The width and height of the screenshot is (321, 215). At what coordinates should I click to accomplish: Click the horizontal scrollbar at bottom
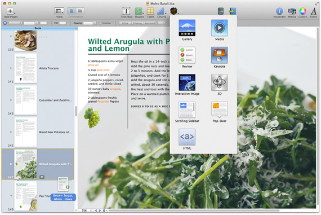pos(194,210)
